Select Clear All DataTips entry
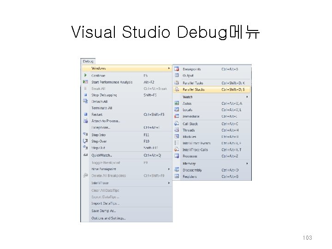332x249 pixels. pyautogui.click(x=105, y=190)
